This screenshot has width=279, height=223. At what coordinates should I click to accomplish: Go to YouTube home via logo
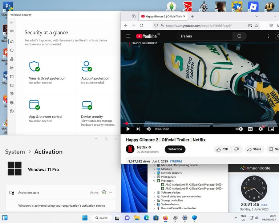[147, 36]
